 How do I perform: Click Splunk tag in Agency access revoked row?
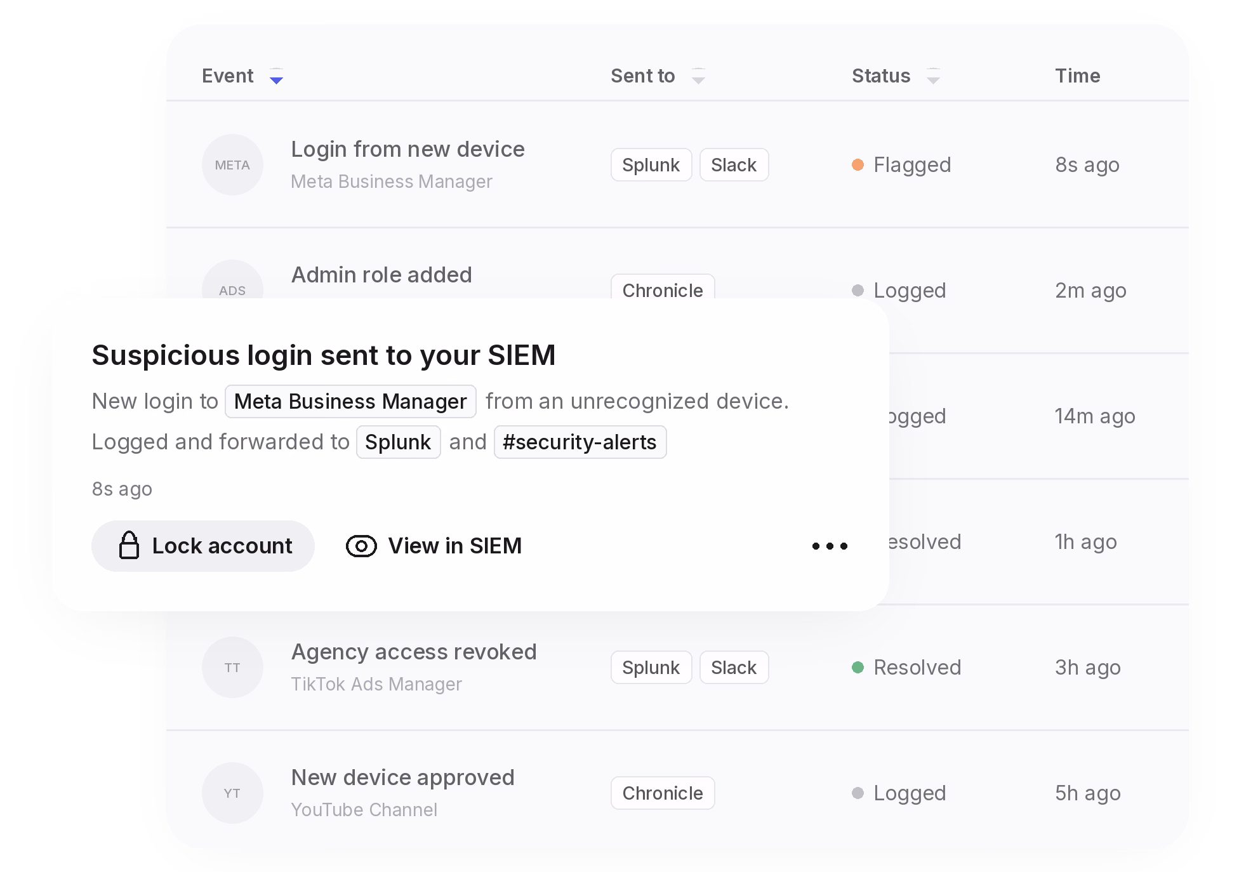tap(651, 668)
